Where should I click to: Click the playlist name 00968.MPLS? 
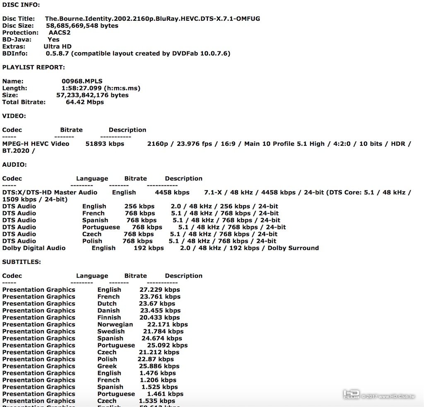(82, 81)
